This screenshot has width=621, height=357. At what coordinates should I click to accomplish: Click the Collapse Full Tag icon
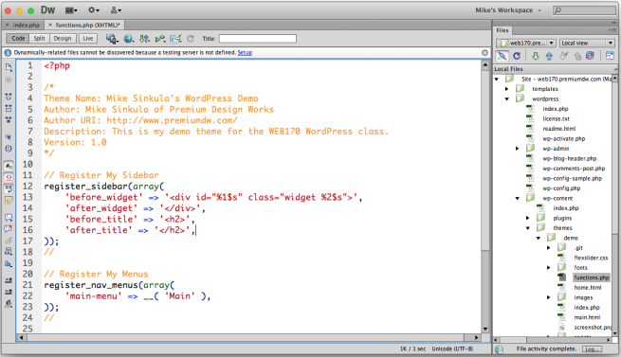click(9, 97)
